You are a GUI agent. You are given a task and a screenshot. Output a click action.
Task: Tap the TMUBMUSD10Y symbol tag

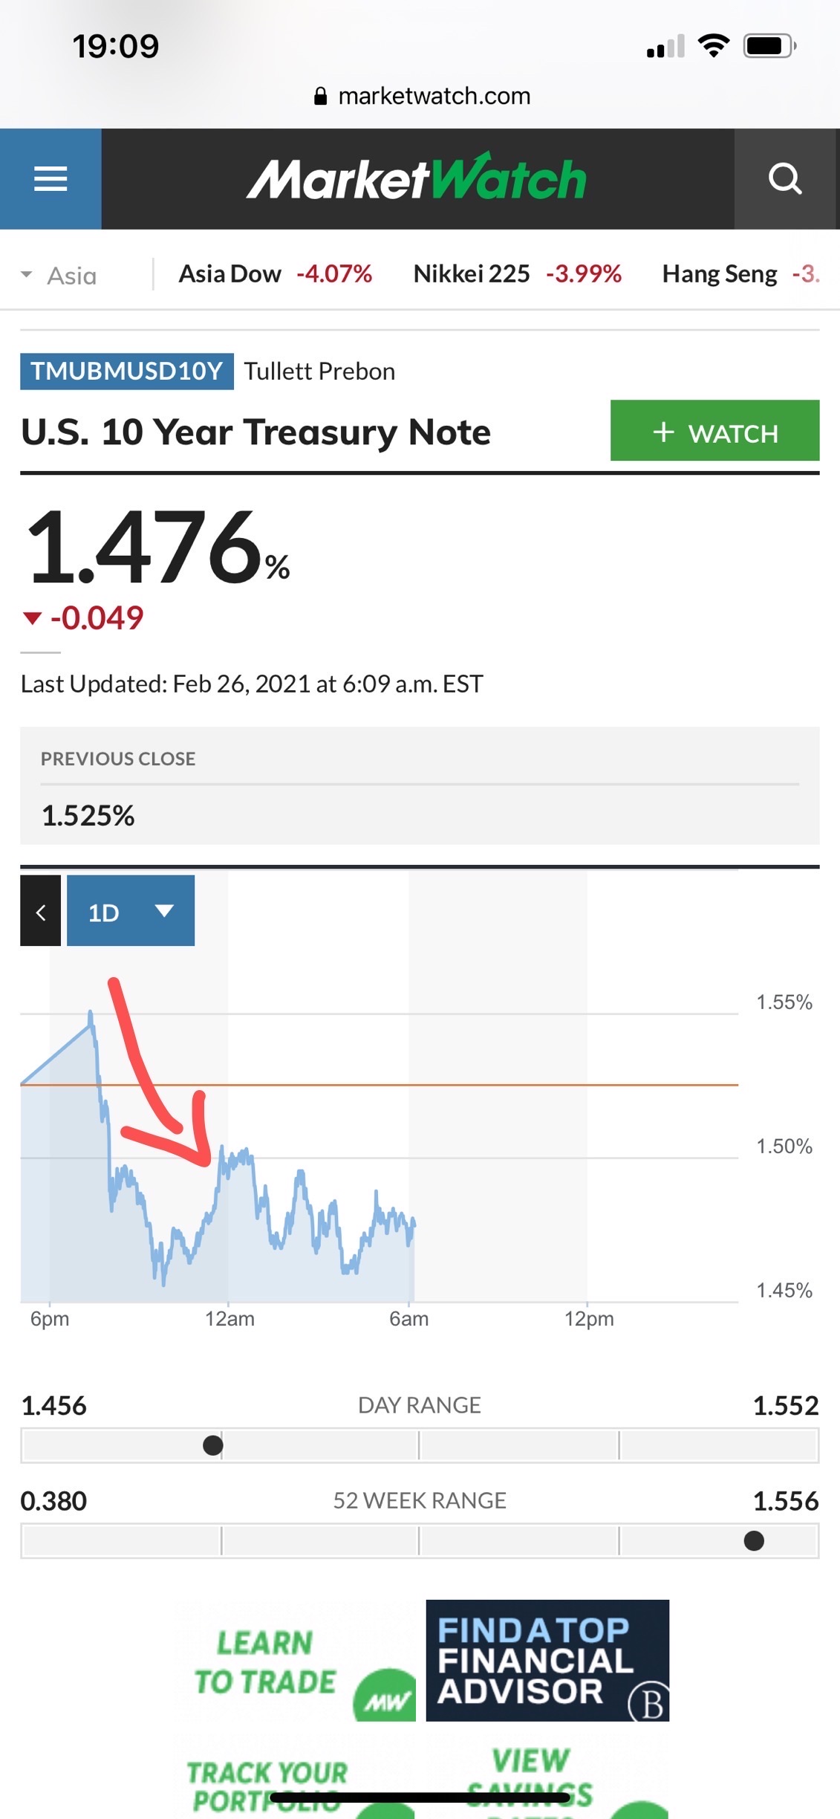tap(127, 371)
